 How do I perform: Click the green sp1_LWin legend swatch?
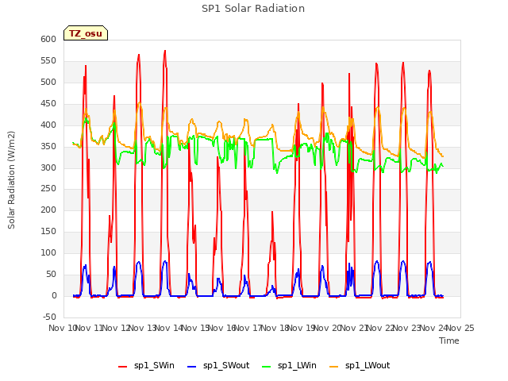click(267, 367)
